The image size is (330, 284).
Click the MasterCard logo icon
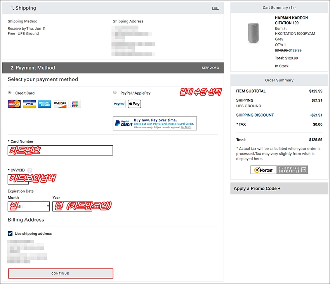tap(14, 104)
